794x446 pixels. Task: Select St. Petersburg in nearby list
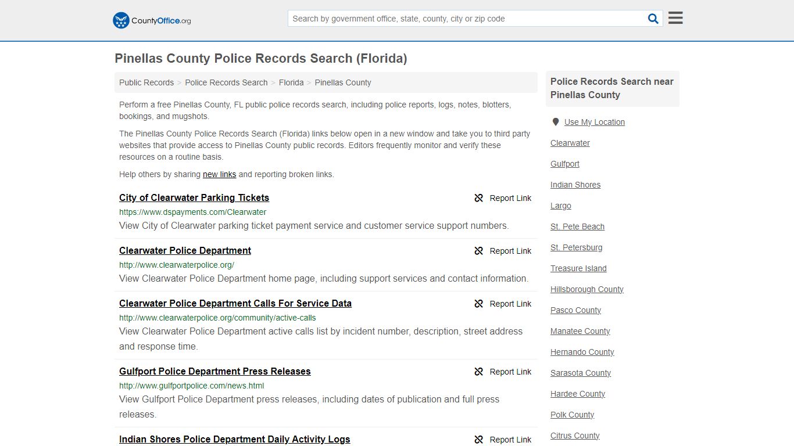[x=577, y=247]
